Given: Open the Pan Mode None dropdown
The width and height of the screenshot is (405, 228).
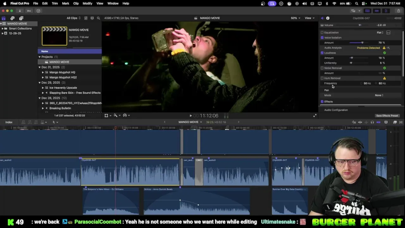Looking at the screenshot, I should 379,95.
